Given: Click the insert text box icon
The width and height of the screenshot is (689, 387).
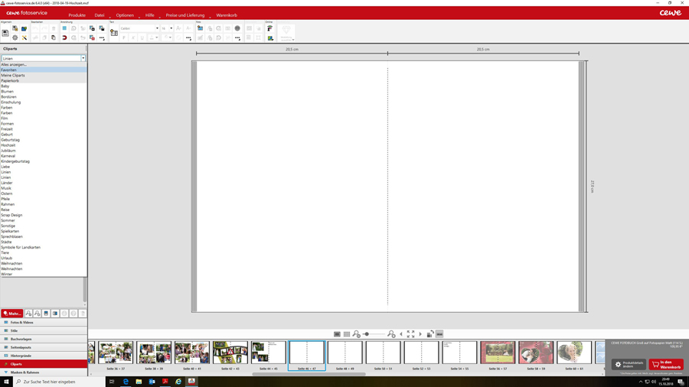Looking at the screenshot, I should point(114,33).
